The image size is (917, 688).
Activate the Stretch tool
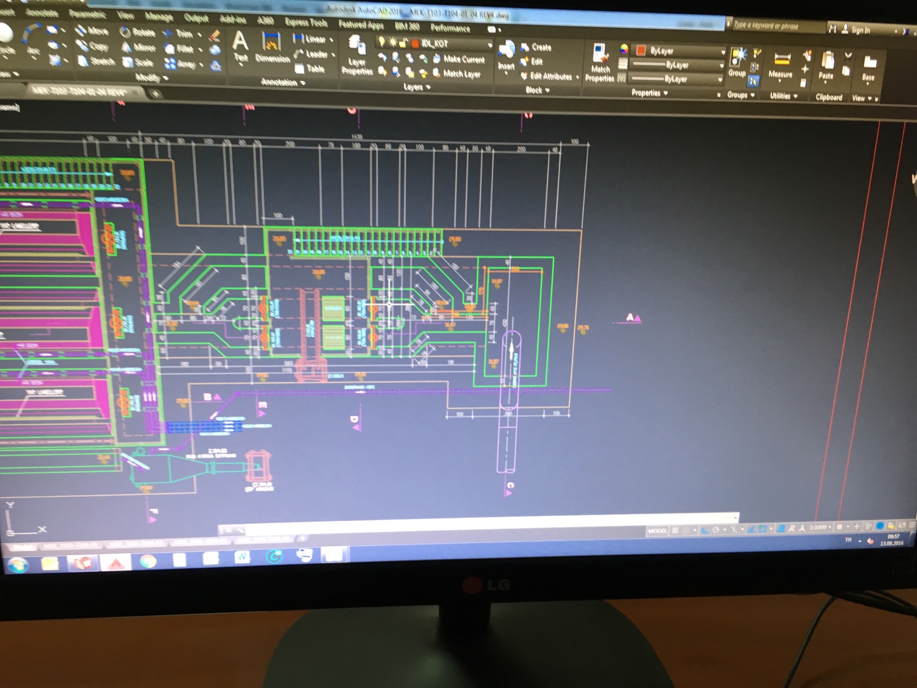pos(96,61)
